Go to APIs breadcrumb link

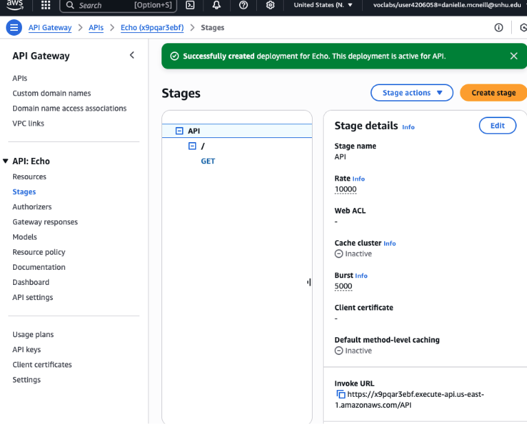pos(96,27)
